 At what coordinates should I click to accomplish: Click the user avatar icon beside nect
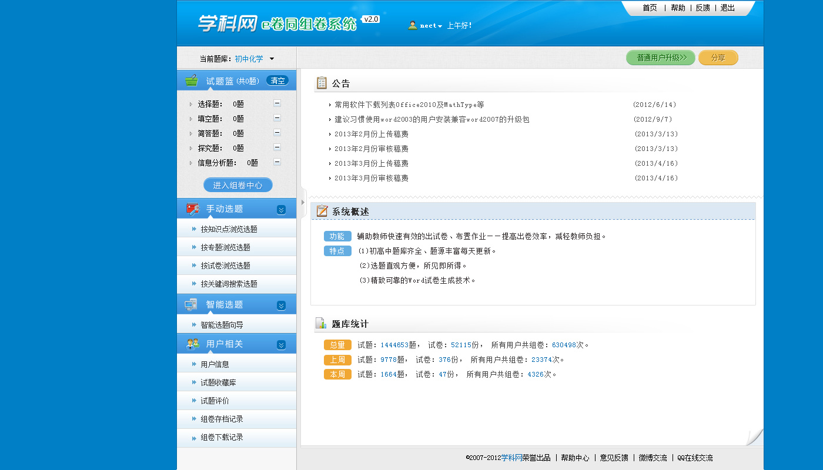413,25
